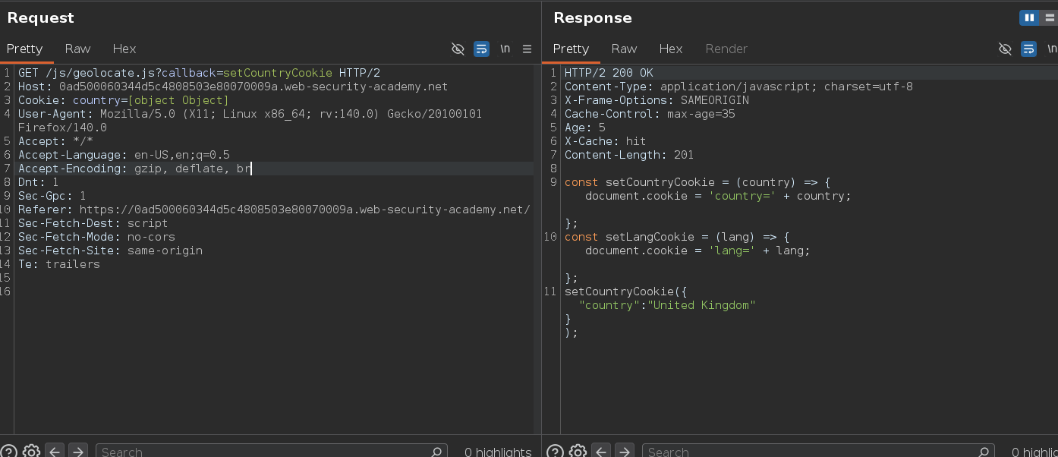
Task: Open the Request panel hamburger options menu
Action: tap(527, 49)
